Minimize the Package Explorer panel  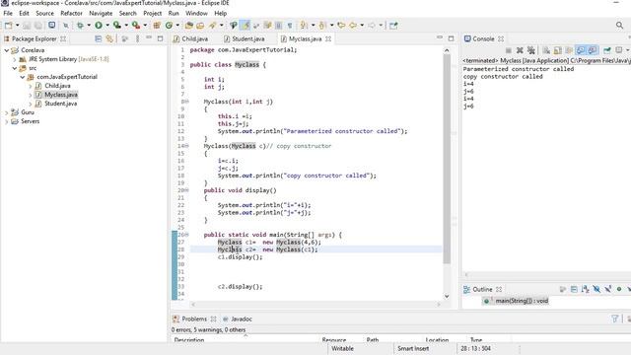click(149, 37)
